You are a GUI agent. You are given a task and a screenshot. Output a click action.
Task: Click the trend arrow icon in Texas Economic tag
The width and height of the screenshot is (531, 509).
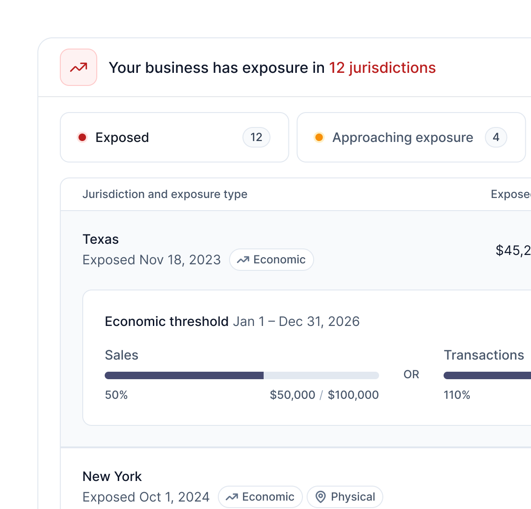coord(243,260)
